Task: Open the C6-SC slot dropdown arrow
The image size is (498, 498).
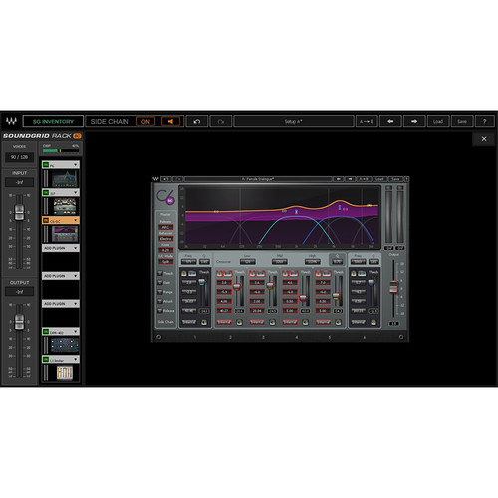Action: pyautogui.click(x=76, y=220)
